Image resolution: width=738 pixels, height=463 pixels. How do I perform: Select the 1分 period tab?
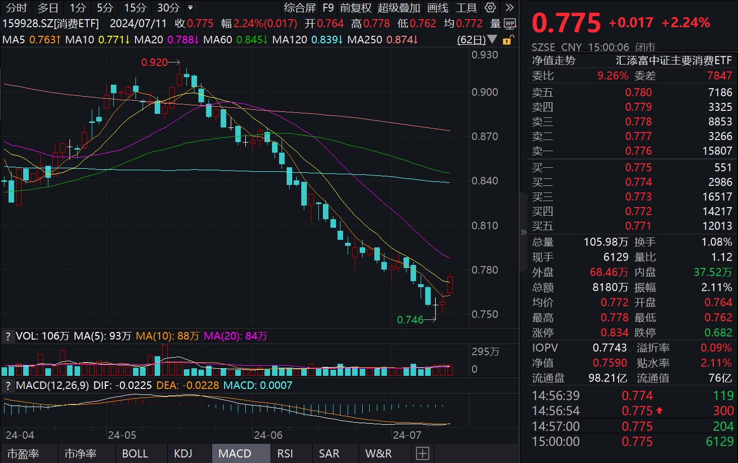(x=78, y=8)
